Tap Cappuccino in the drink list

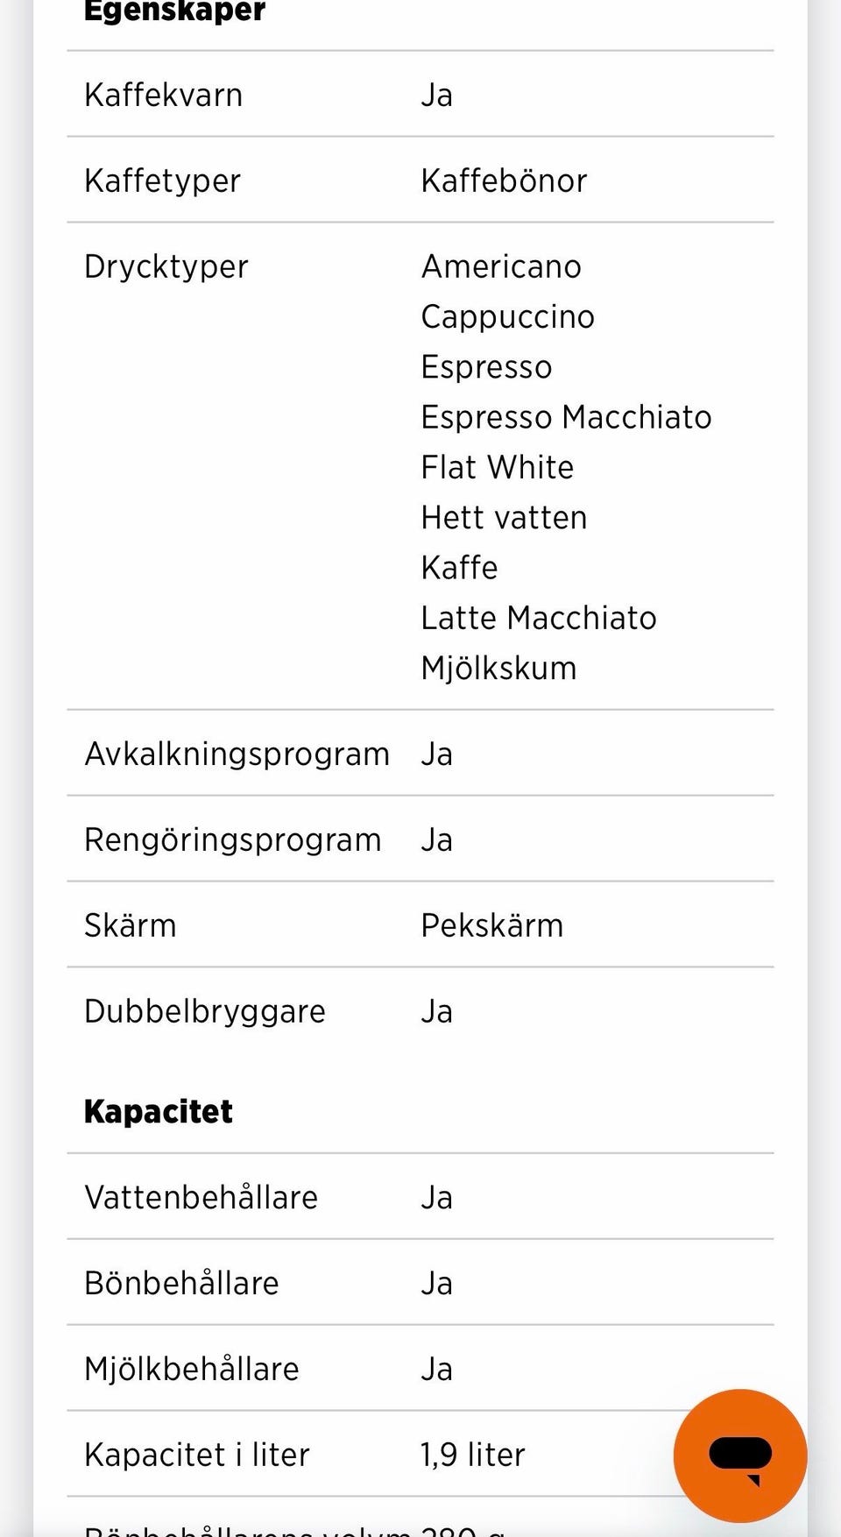point(507,316)
